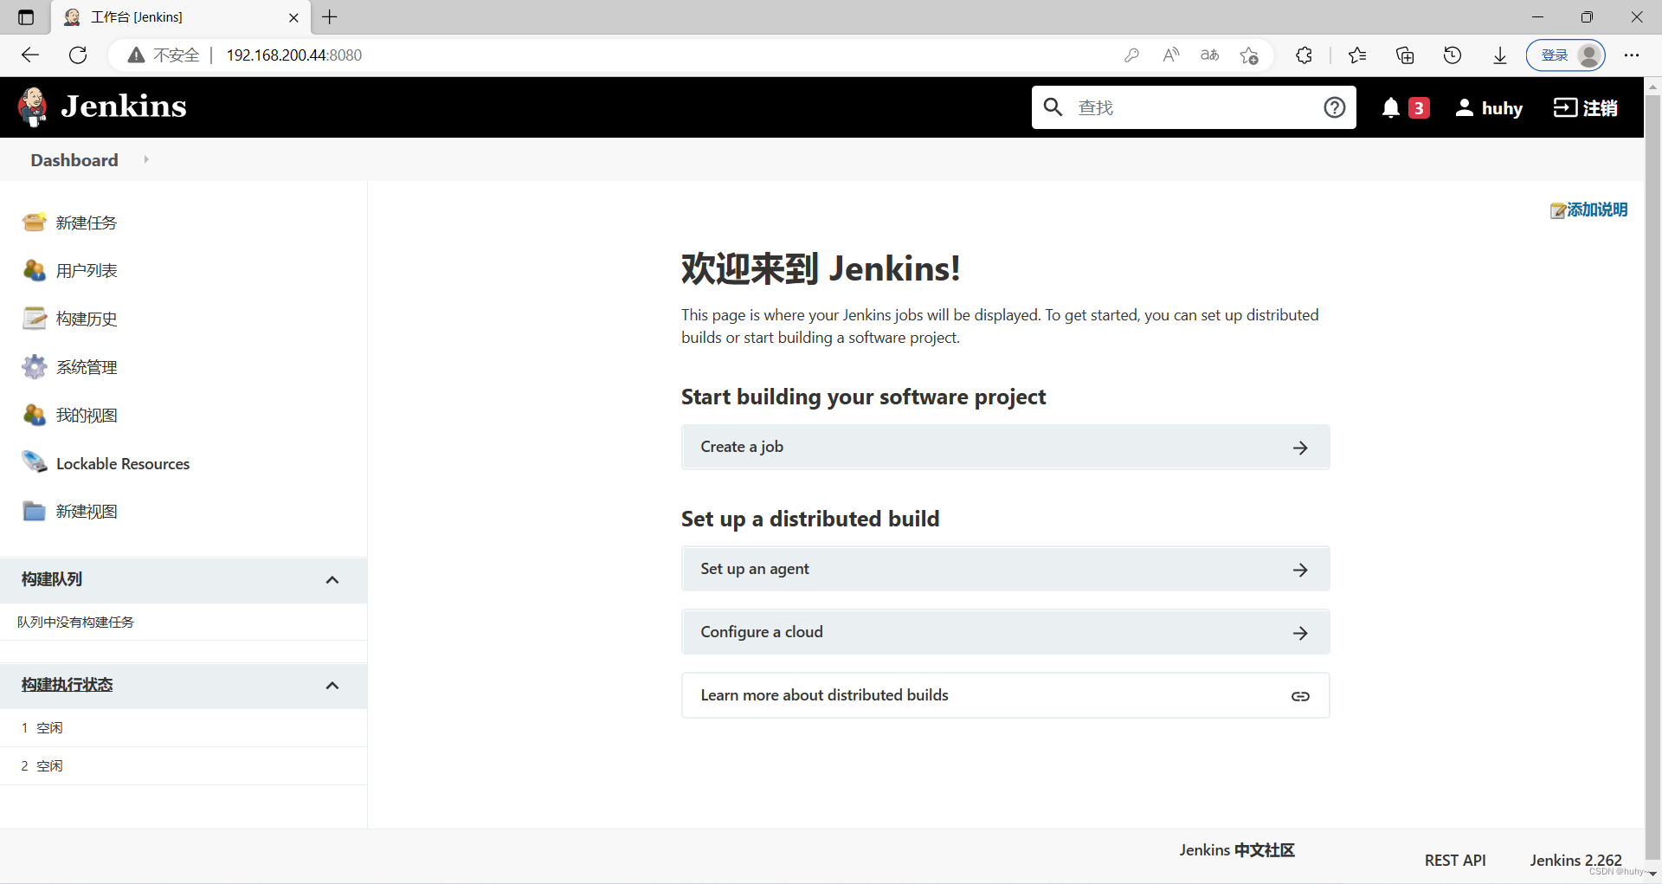Open REST API footer link

[x=1455, y=861]
